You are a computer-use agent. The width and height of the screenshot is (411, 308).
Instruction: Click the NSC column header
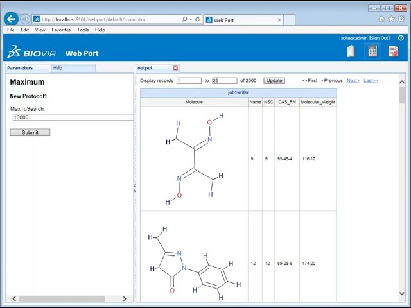(x=268, y=102)
